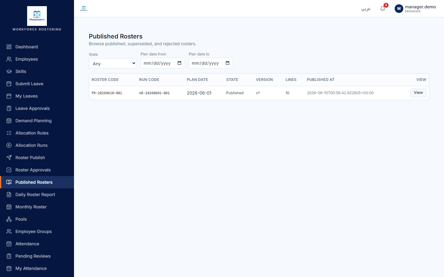Click roster code PR-20260610-001

[107, 93]
